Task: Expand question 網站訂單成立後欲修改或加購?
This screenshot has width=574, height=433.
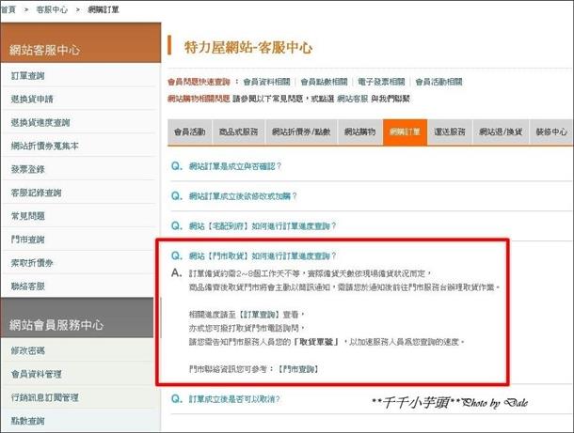Action: tap(243, 196)
